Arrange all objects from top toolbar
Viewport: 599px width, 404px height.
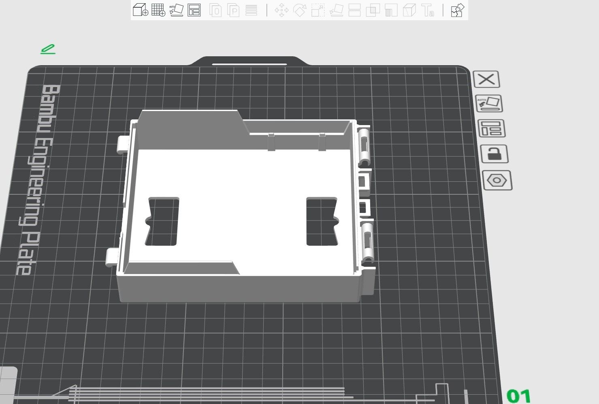[x=194, y=10]
